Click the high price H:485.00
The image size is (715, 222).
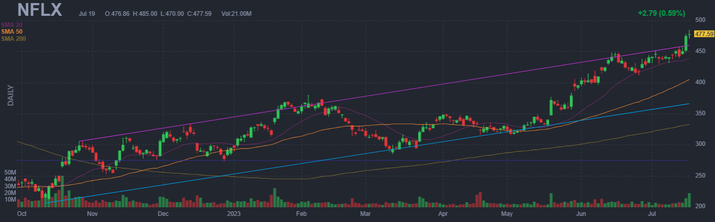coord(145,14)
